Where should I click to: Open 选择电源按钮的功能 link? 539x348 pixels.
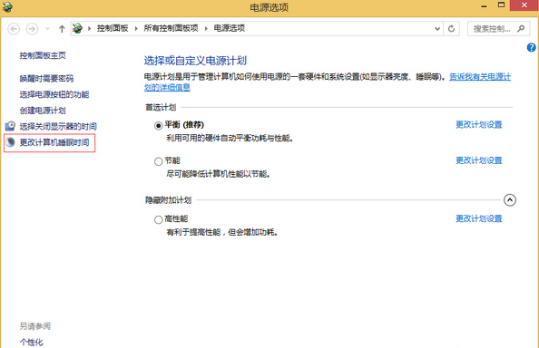54,94
